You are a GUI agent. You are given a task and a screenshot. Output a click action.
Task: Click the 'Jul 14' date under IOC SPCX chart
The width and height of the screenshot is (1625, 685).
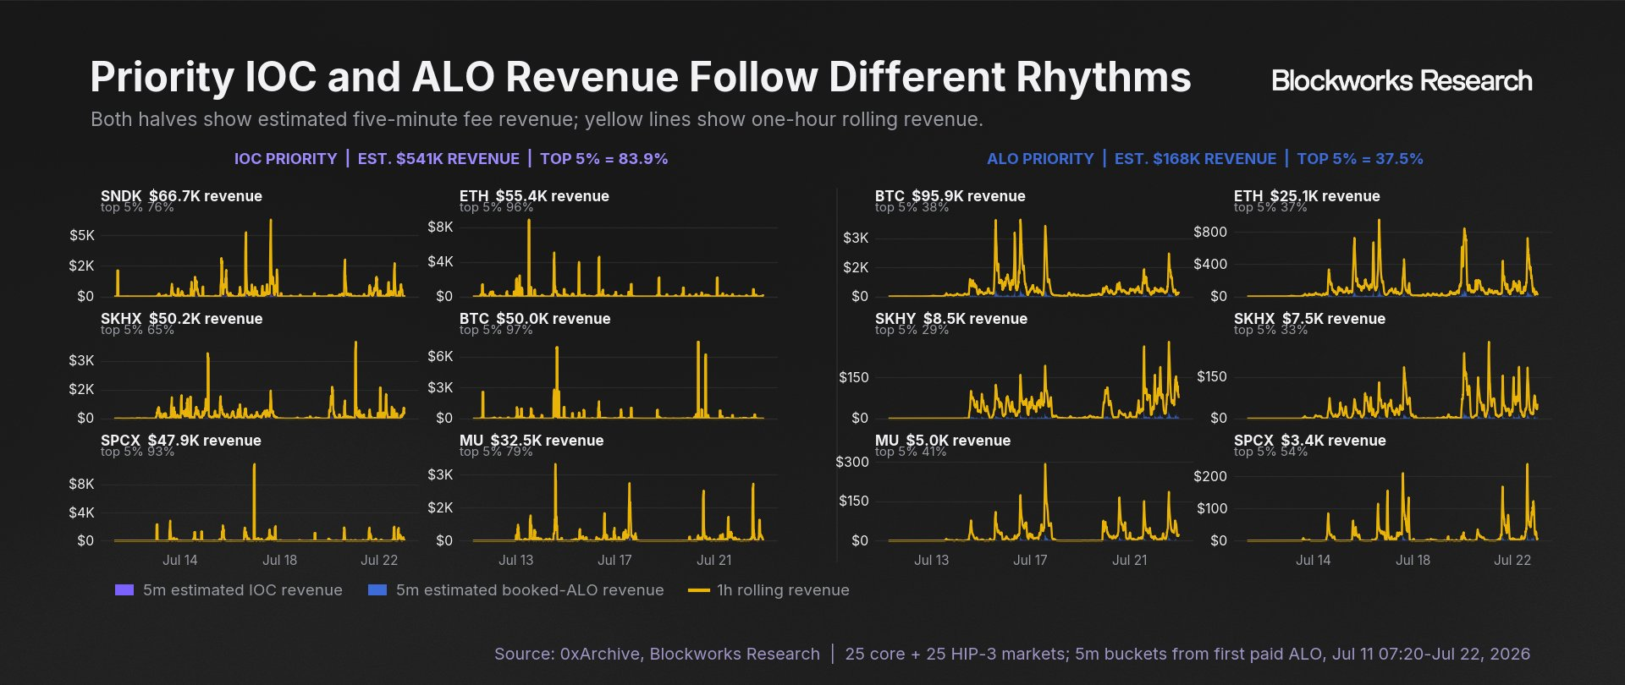[x=179, y=560]
